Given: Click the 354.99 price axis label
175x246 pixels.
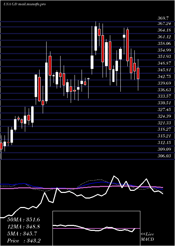Looking at the screenshot, I should pos(164,50).
